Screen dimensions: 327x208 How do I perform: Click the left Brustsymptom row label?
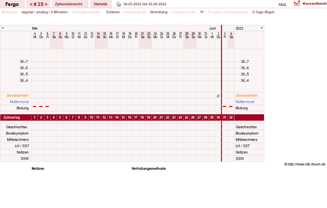point(17,133)
